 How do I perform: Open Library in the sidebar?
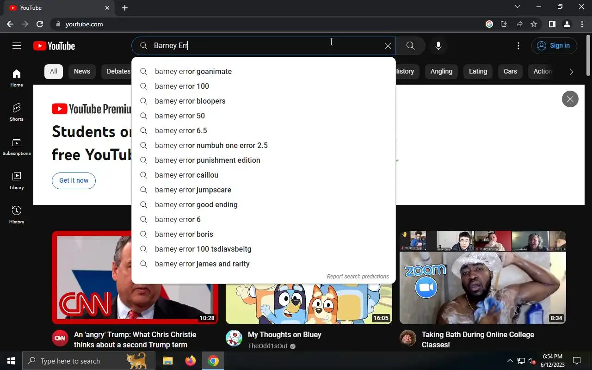(x=17, y=181)
